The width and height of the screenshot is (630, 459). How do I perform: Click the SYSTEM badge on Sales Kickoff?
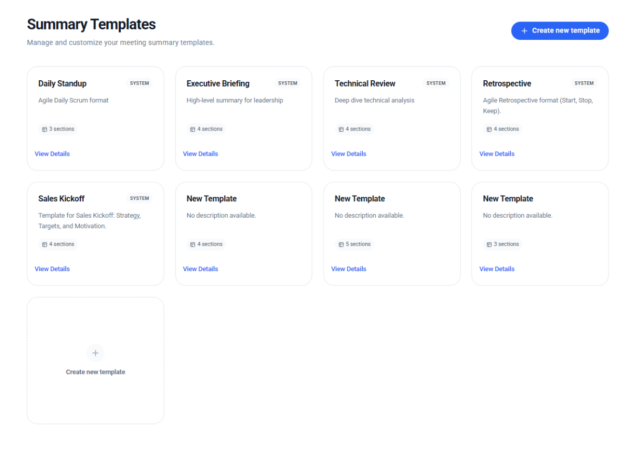(x=139, y=198)
